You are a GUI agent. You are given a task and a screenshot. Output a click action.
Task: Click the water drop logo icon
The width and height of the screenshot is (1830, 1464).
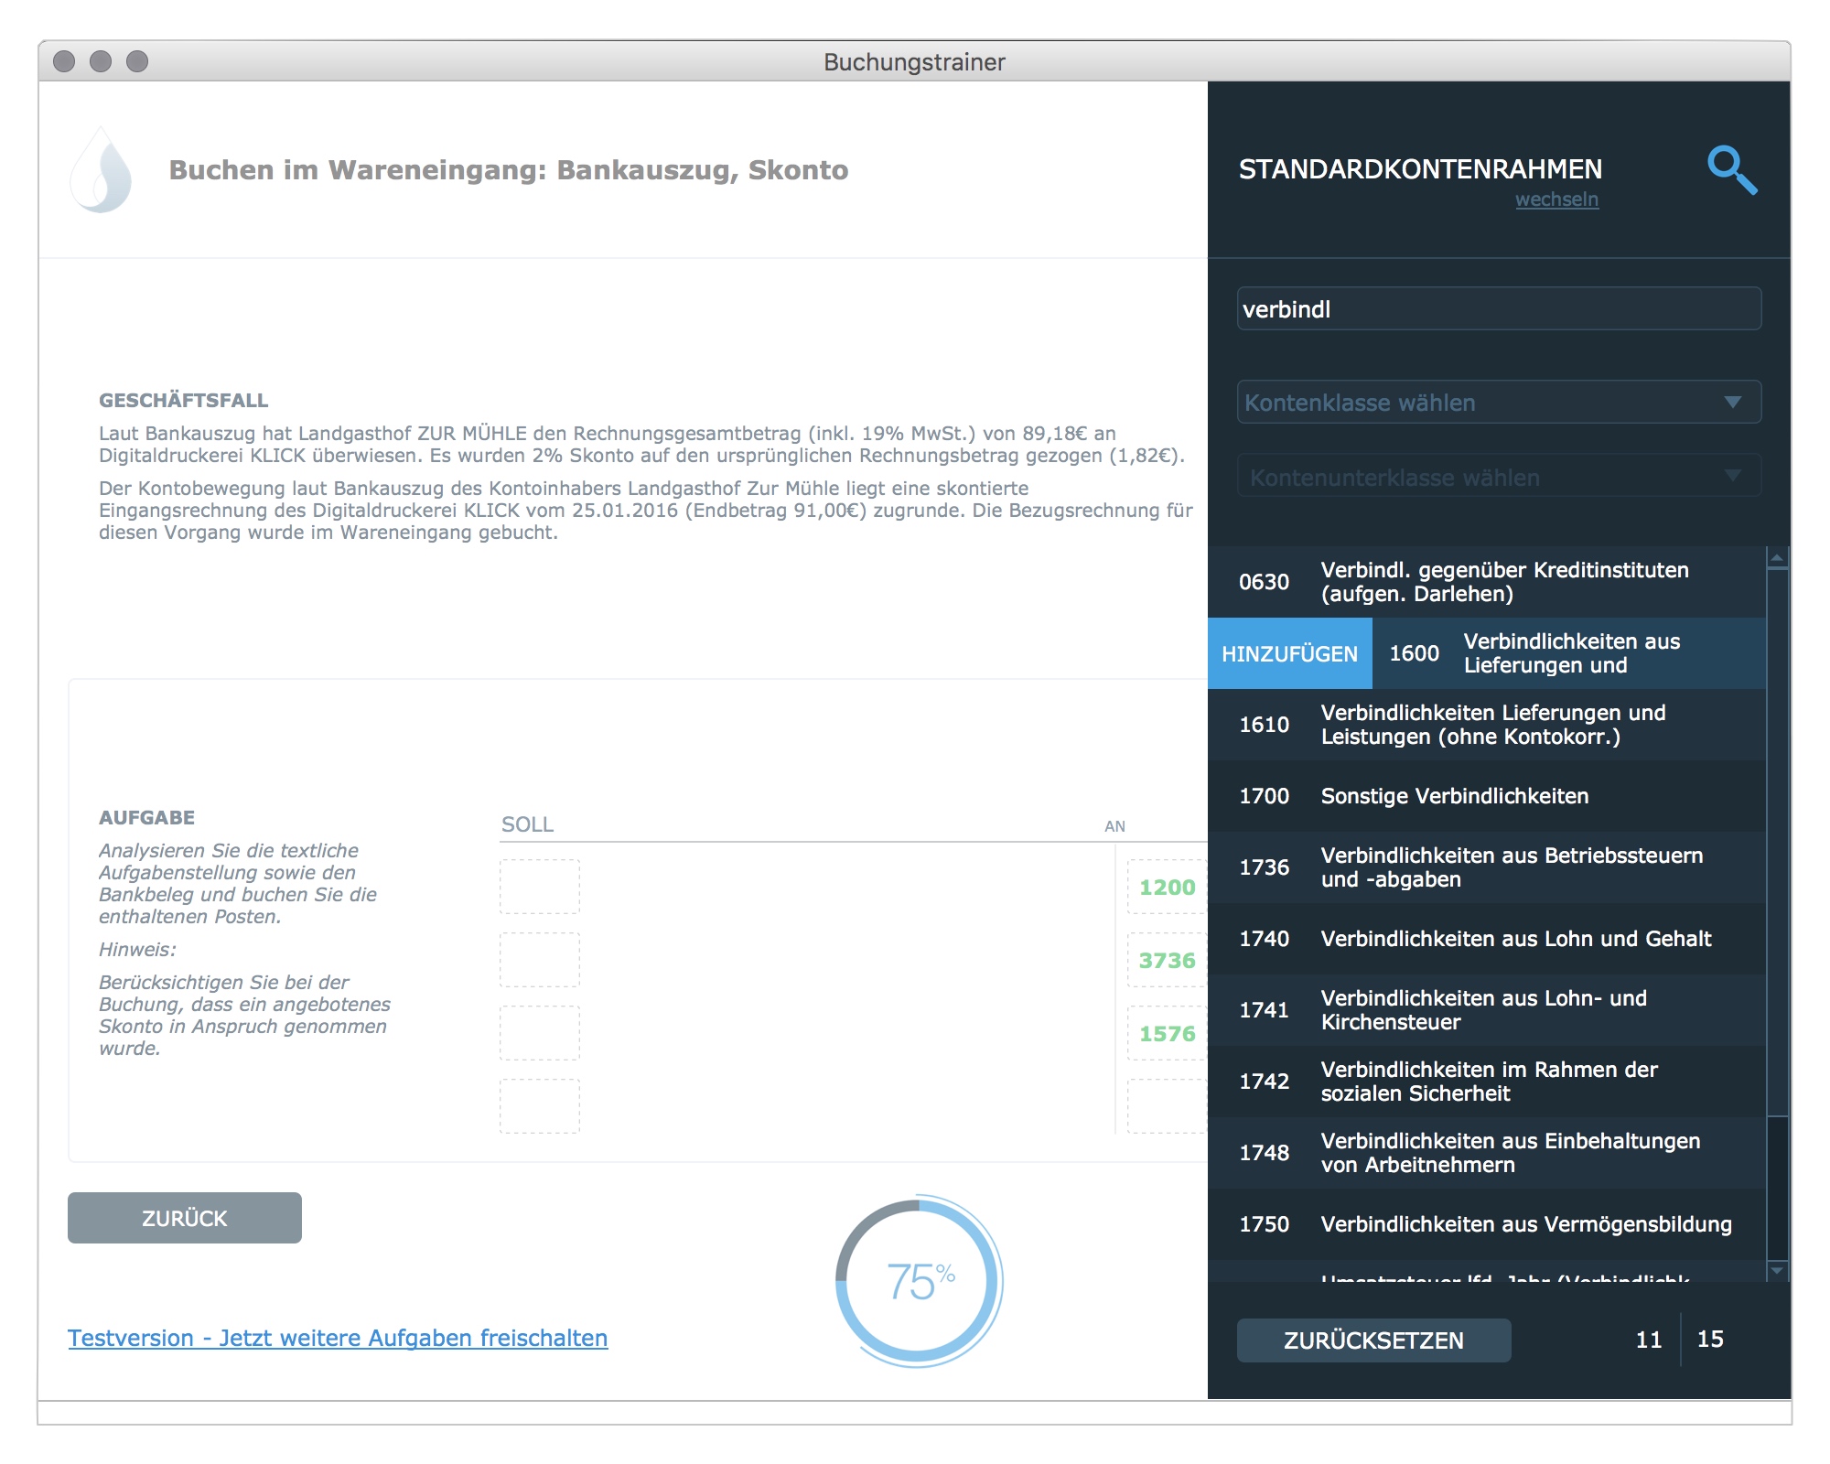click(x=102, y=171)
